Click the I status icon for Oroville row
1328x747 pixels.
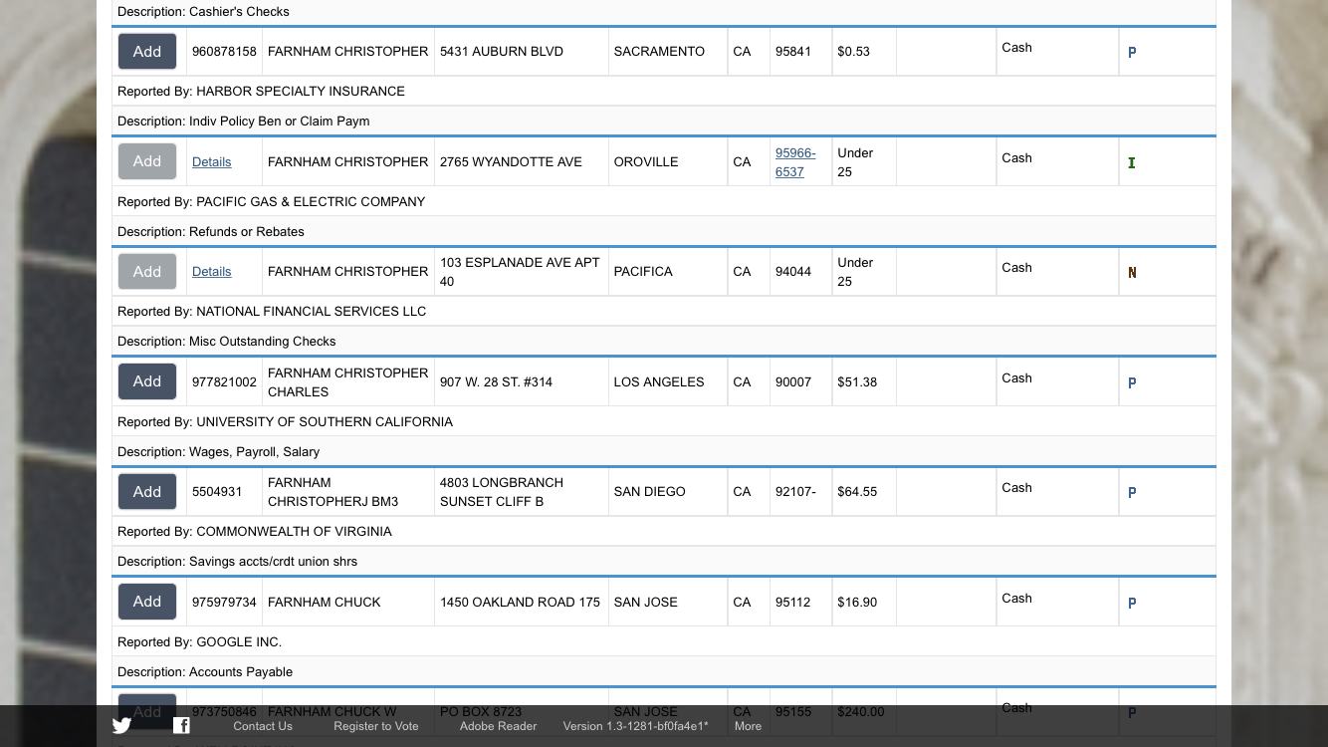(1132, 162)
